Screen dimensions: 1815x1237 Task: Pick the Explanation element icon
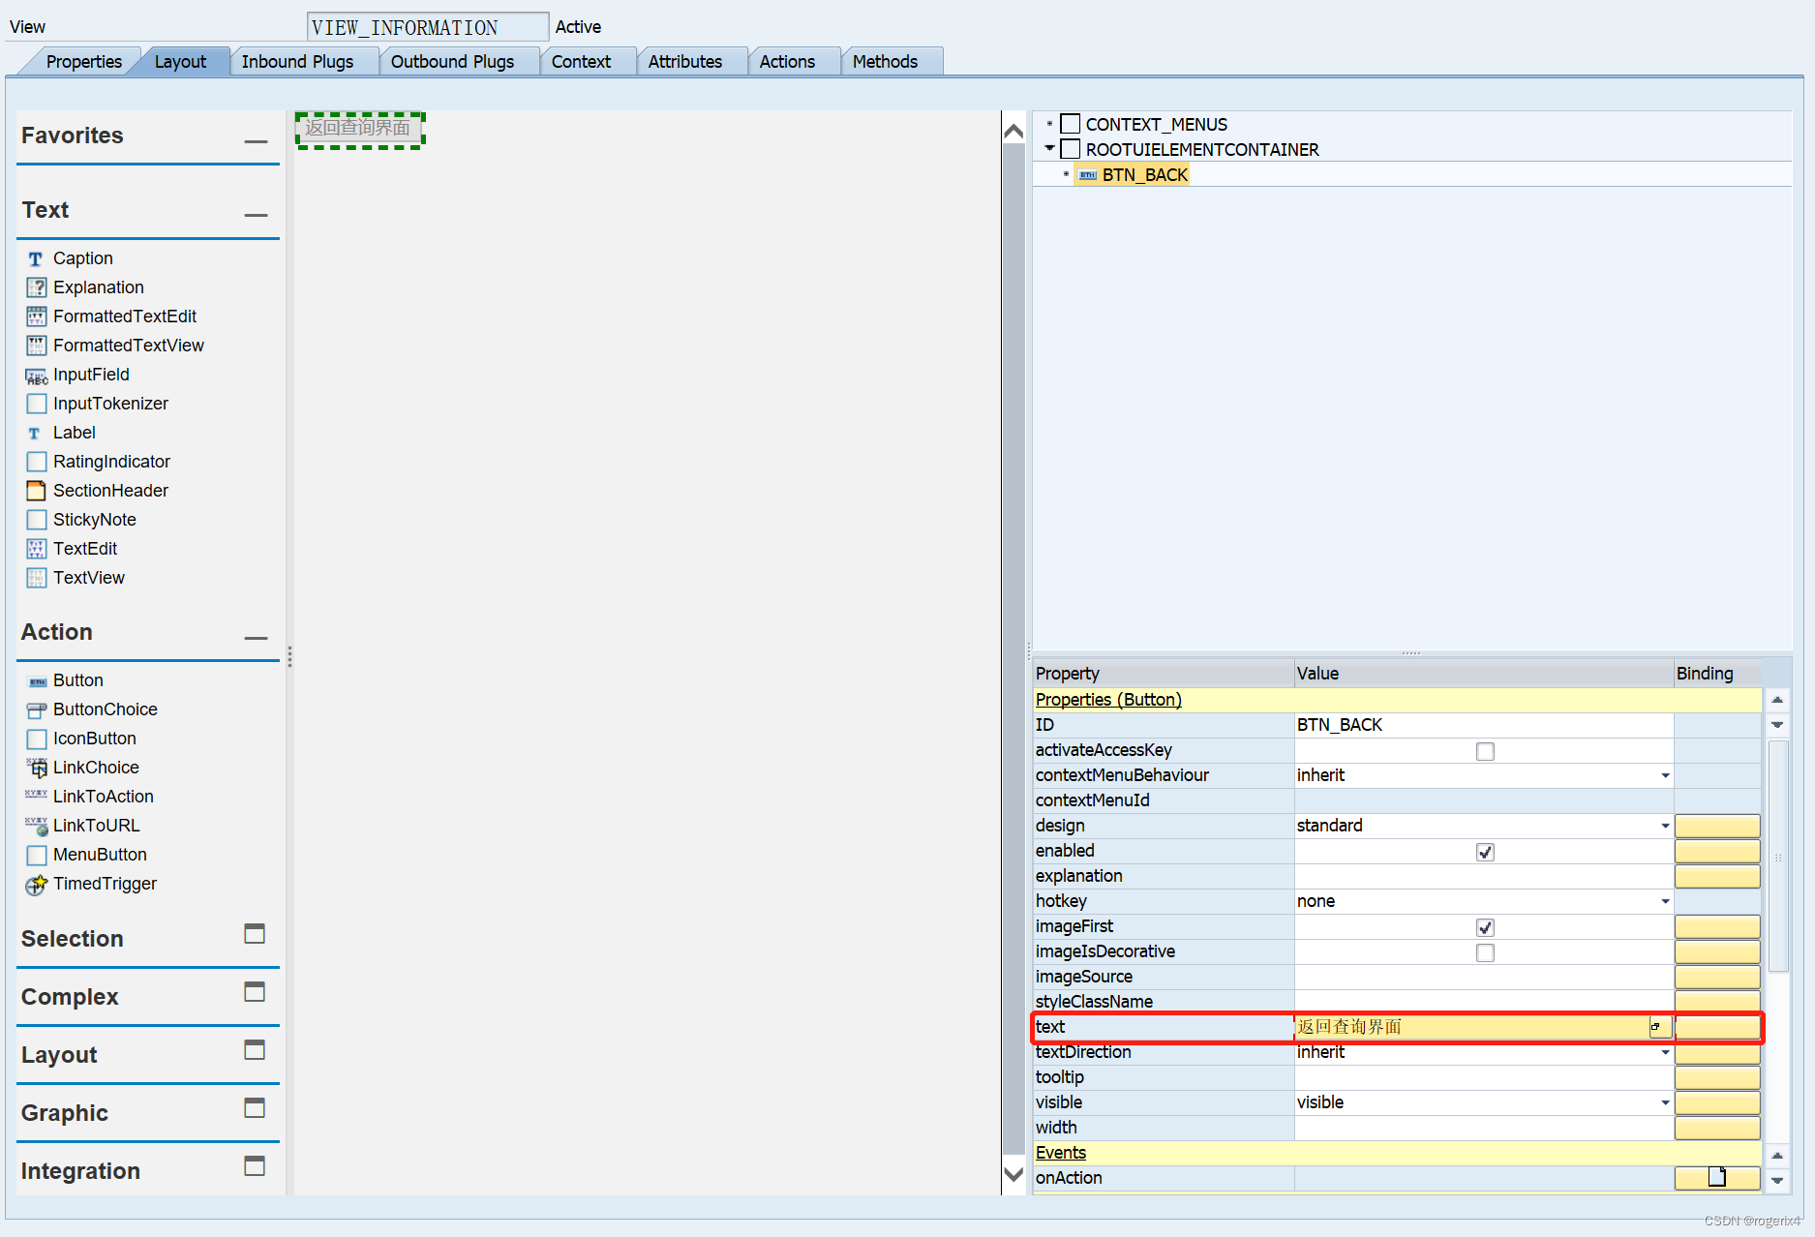[x=36, y=287]
